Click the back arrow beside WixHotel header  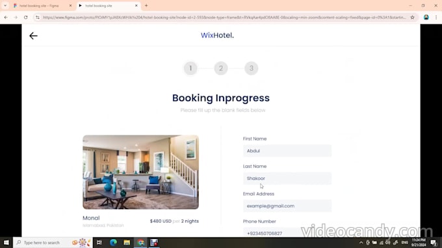point(33,36)
